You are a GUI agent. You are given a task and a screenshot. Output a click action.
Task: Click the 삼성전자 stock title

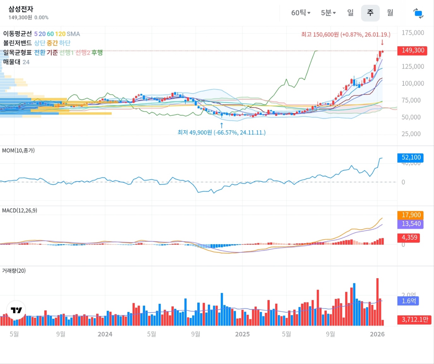pyautogui.click(x=21, y=9)
